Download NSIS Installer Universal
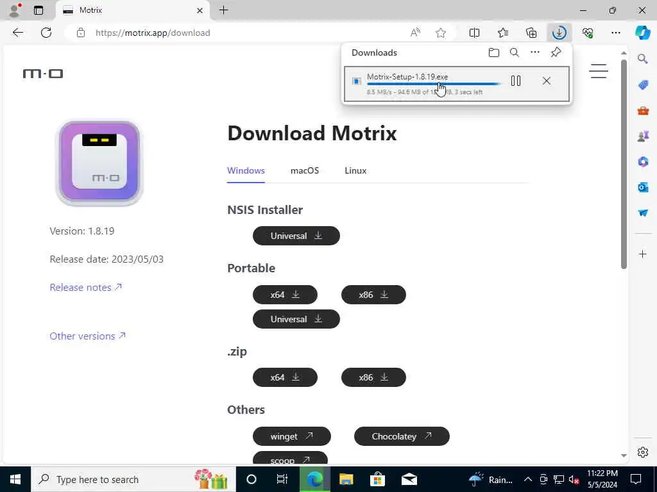This screenshot has width=657, height=492. coord(296,236)
